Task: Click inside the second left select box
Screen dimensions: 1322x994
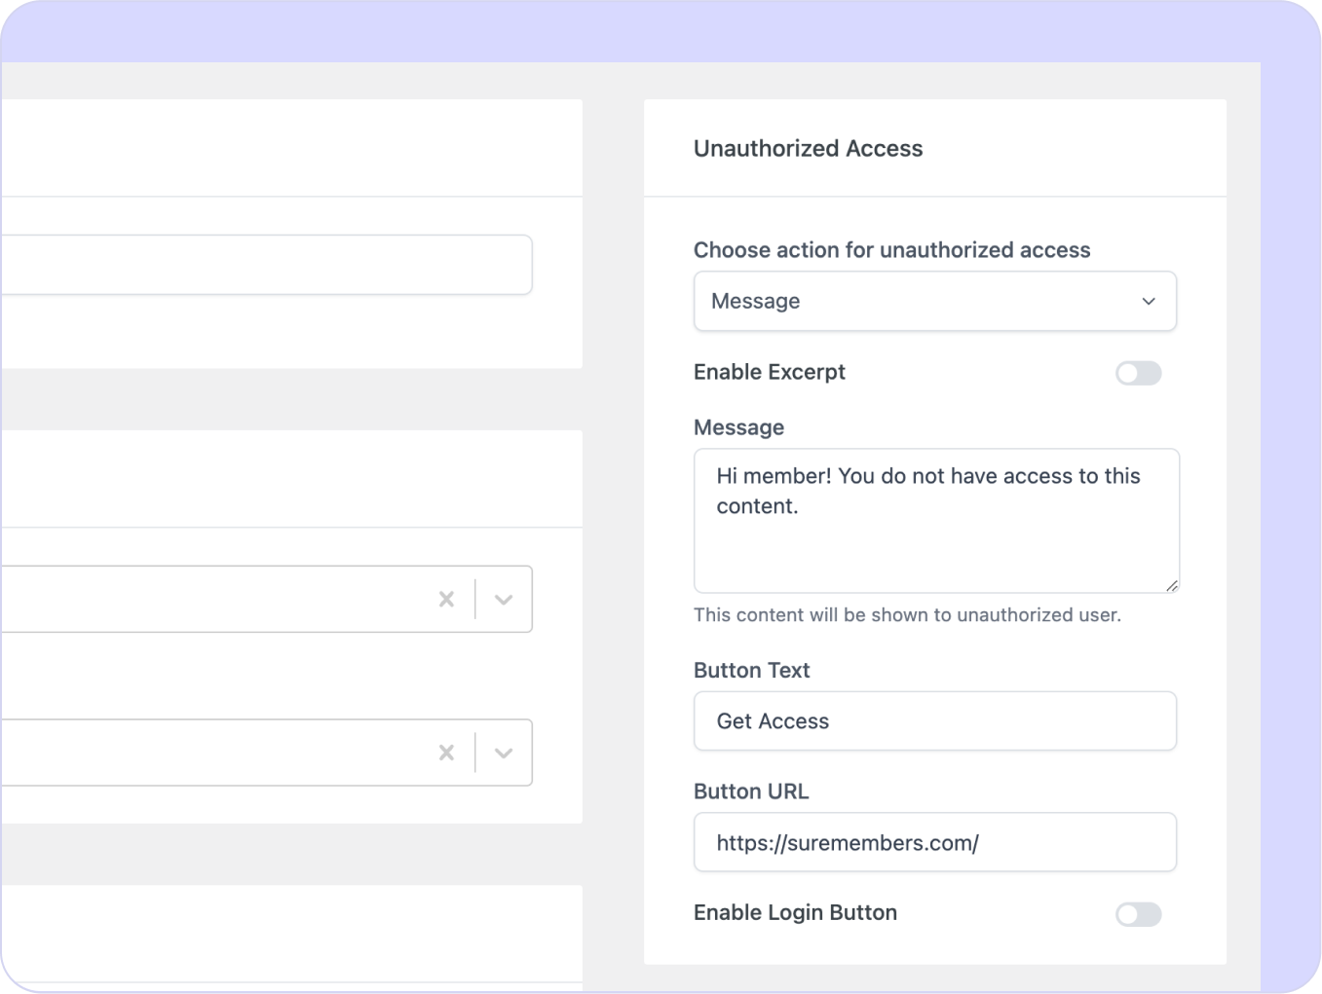Action: pos(214,753)
